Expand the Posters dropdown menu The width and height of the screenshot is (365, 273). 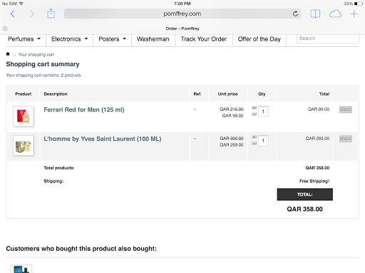click(112, 39)
